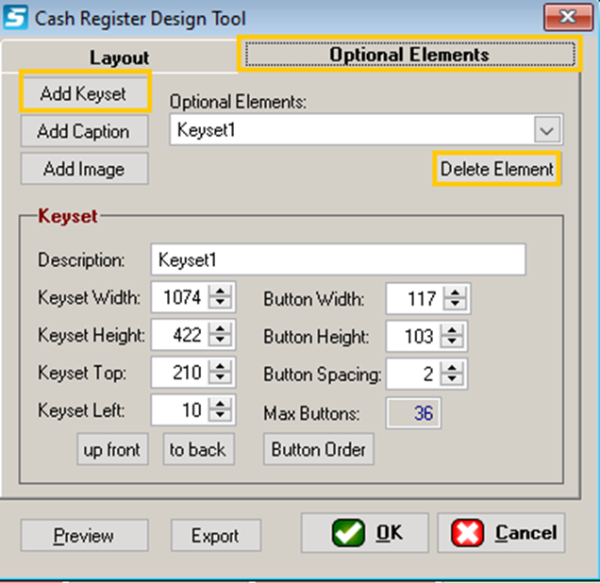Adjust the Keyset Left spinner arrows
The height and width of the screenshot is (583, 600).
[x=220, y=409]
